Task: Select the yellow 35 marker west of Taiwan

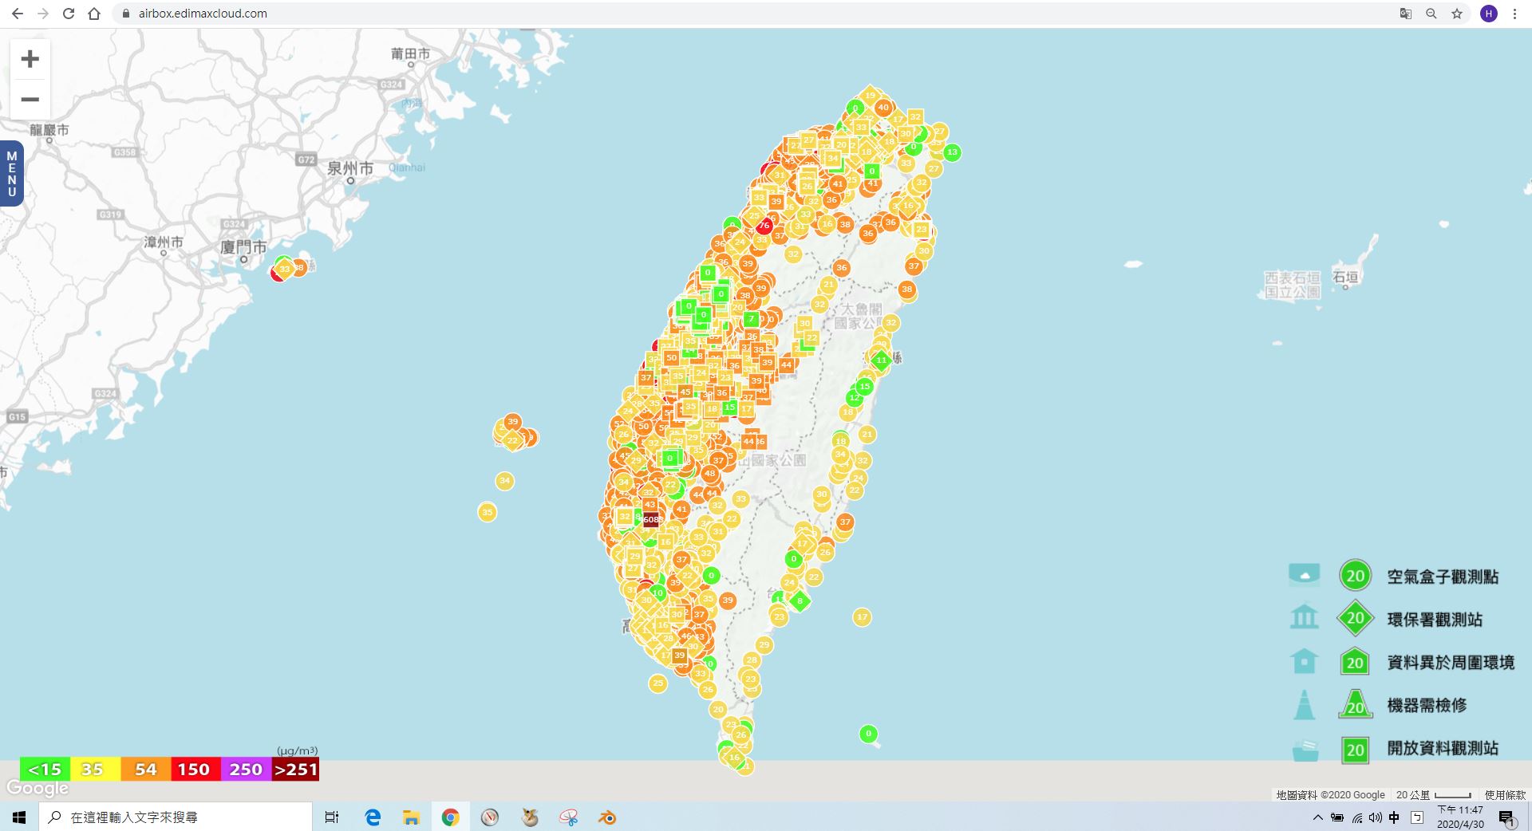Action: coord(488,512)
